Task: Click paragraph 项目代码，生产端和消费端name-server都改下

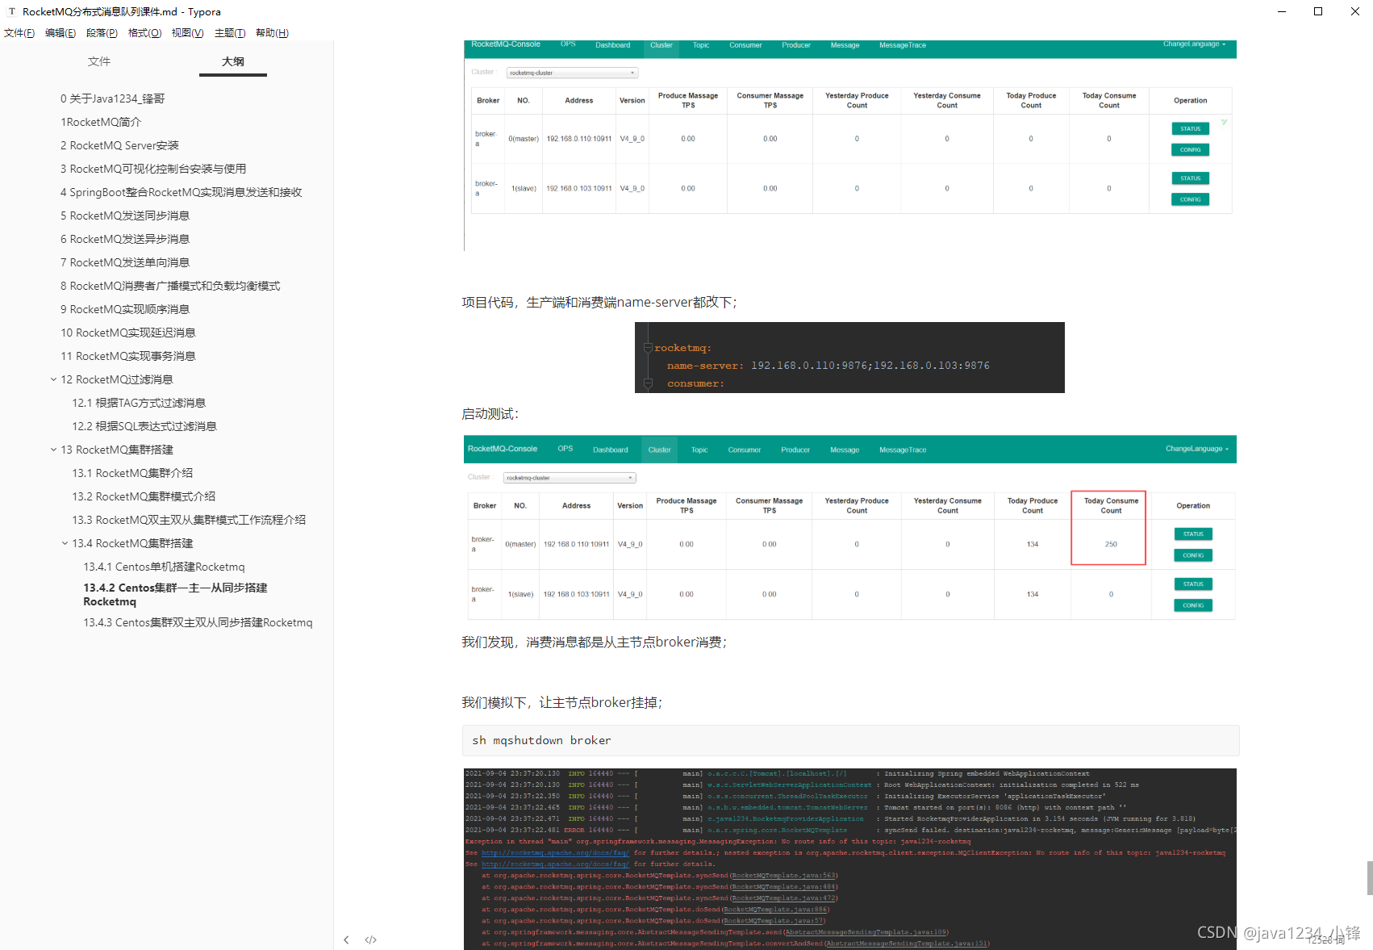Action: (x=599, y=303)
